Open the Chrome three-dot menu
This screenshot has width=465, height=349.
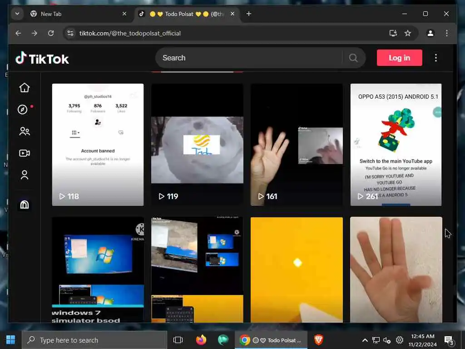click(447, 33)
